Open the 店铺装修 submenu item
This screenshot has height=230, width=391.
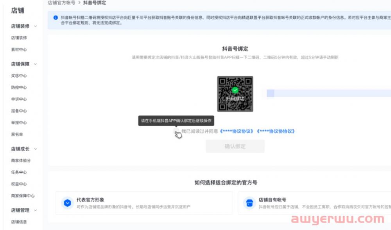click(x=19, y=38)
